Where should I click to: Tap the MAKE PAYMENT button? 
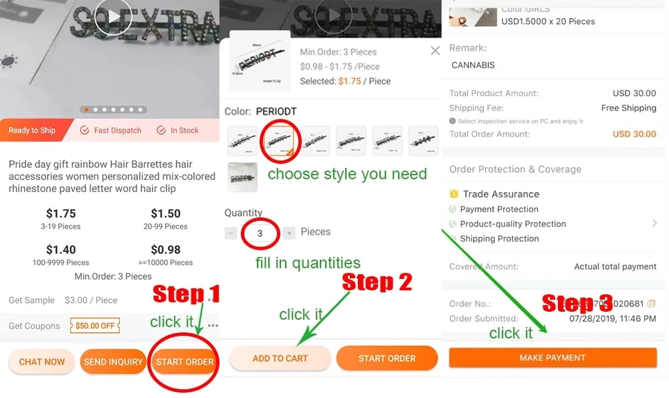(553, 357)
